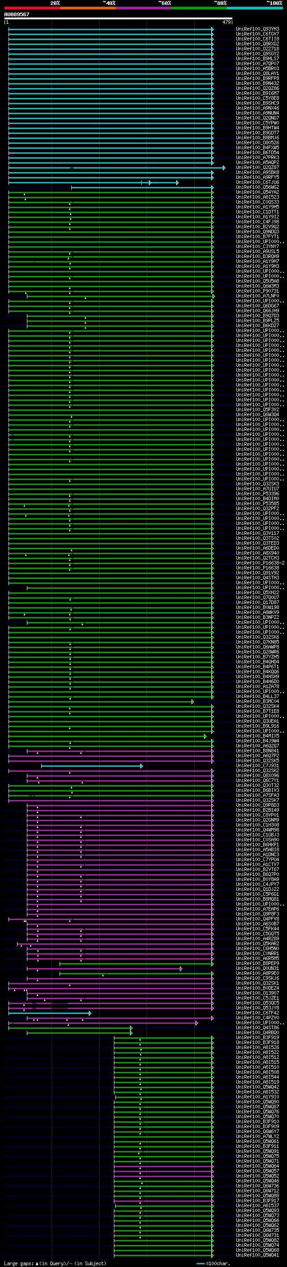Select hit label UniRef100_A8I544
Image resolution: width=287 pixels, height=1267 pixels.
(x=257, y=1077)
